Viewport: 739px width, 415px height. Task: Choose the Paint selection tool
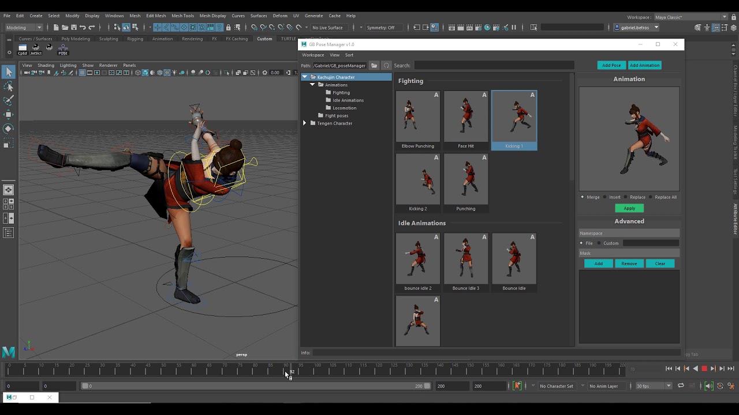pos(9,100)
